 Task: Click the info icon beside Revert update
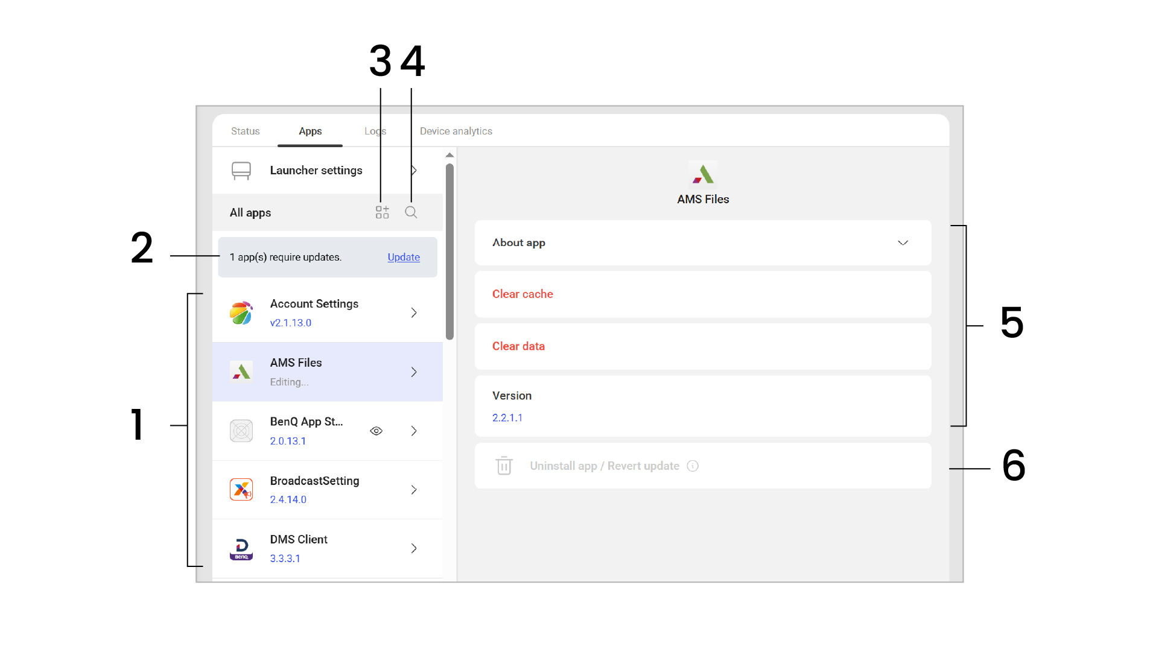pyautogui.click(x=693, y=466)
